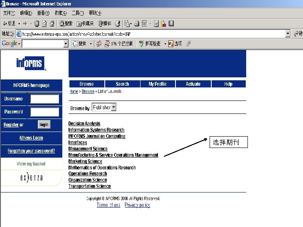The image size is (303, 227).
Task: Open the Management Science journal link
Action: coord(88,149)
